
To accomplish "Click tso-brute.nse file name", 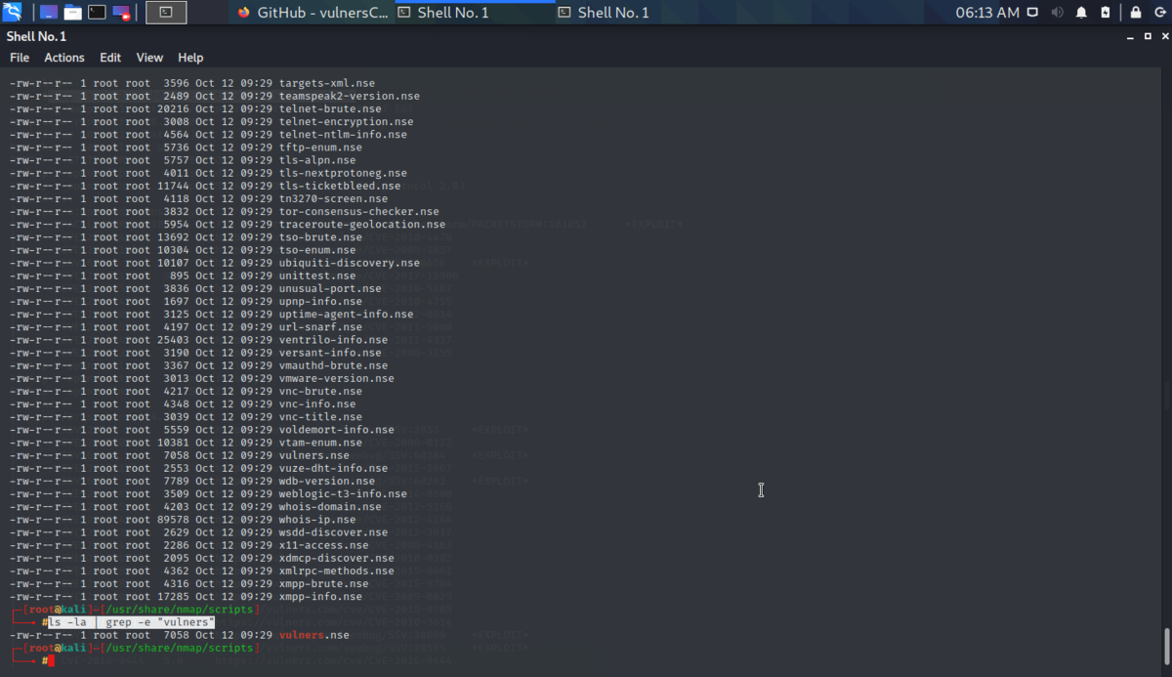I will [x=320, y=237].
